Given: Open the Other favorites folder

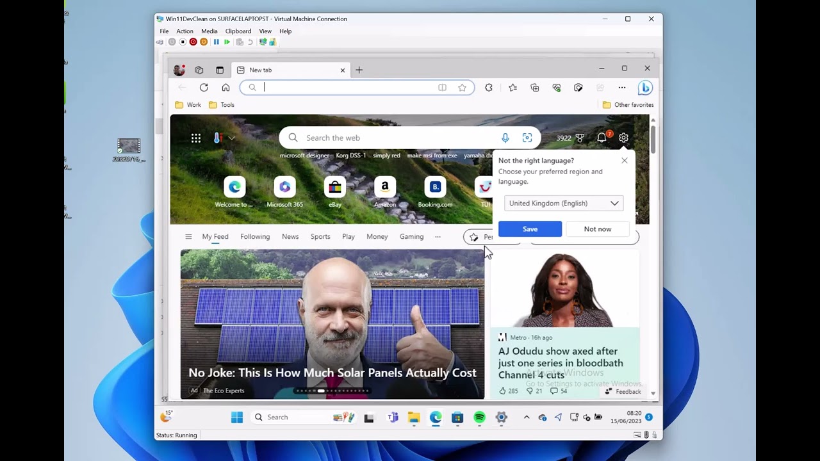Looking at the screenshot, I should coord(628,105).
